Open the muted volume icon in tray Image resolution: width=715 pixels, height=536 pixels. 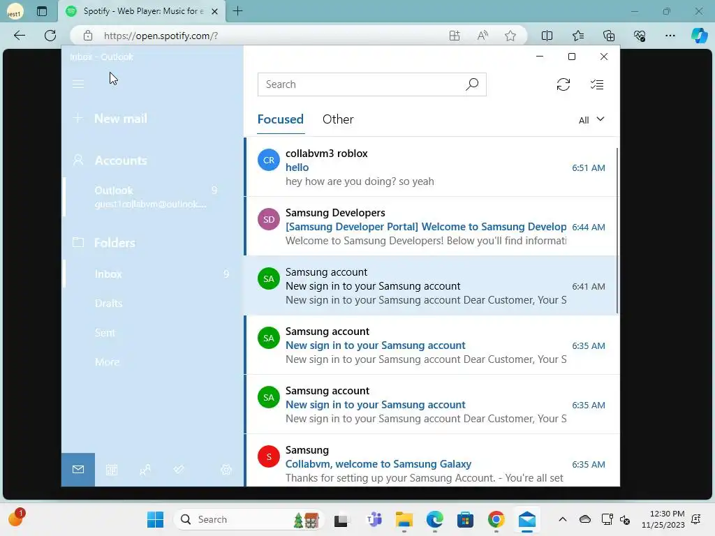625,519
